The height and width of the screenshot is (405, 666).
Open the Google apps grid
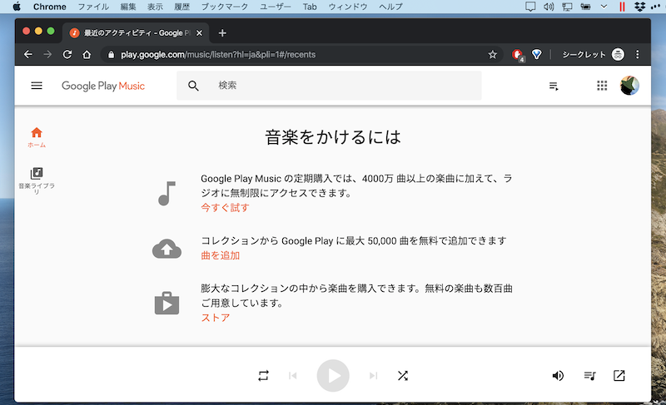click(x=603, y=86)
